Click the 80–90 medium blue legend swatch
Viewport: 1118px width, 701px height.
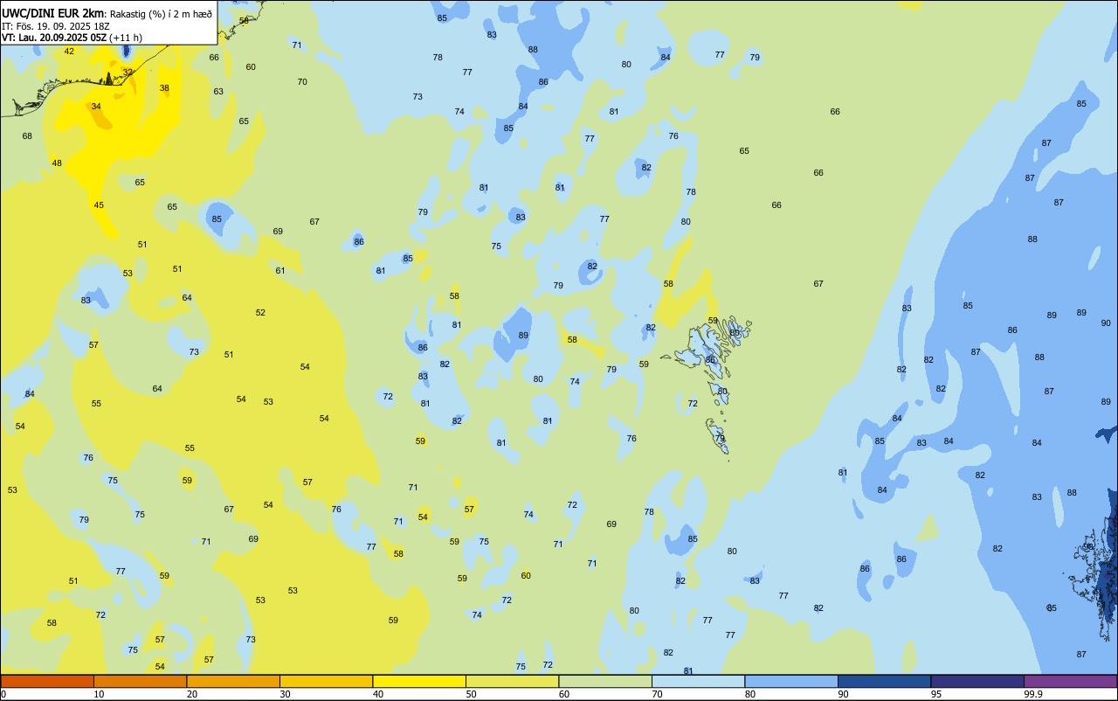point(791,681)
